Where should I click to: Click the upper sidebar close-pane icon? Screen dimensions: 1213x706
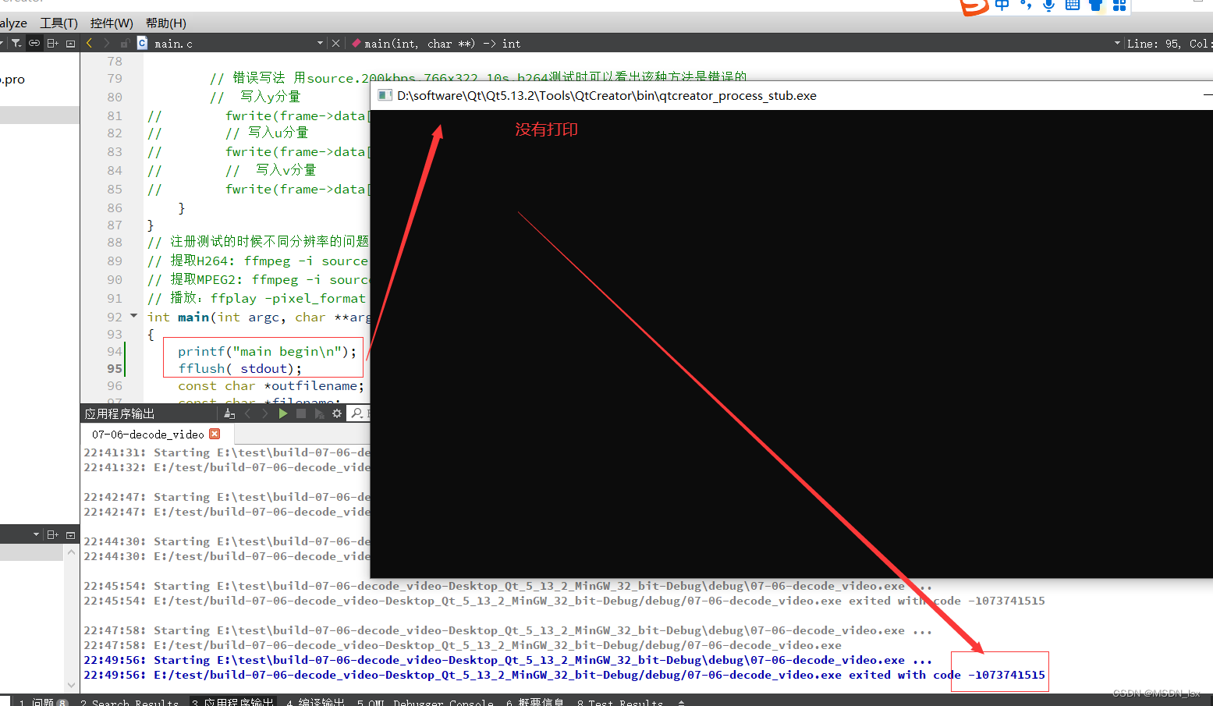70,43
